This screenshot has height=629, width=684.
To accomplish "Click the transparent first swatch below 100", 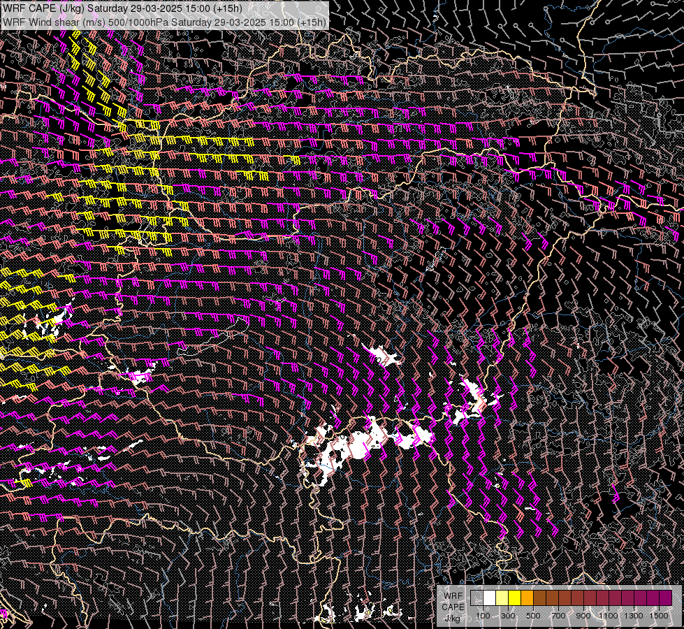I will pos(476,598).
